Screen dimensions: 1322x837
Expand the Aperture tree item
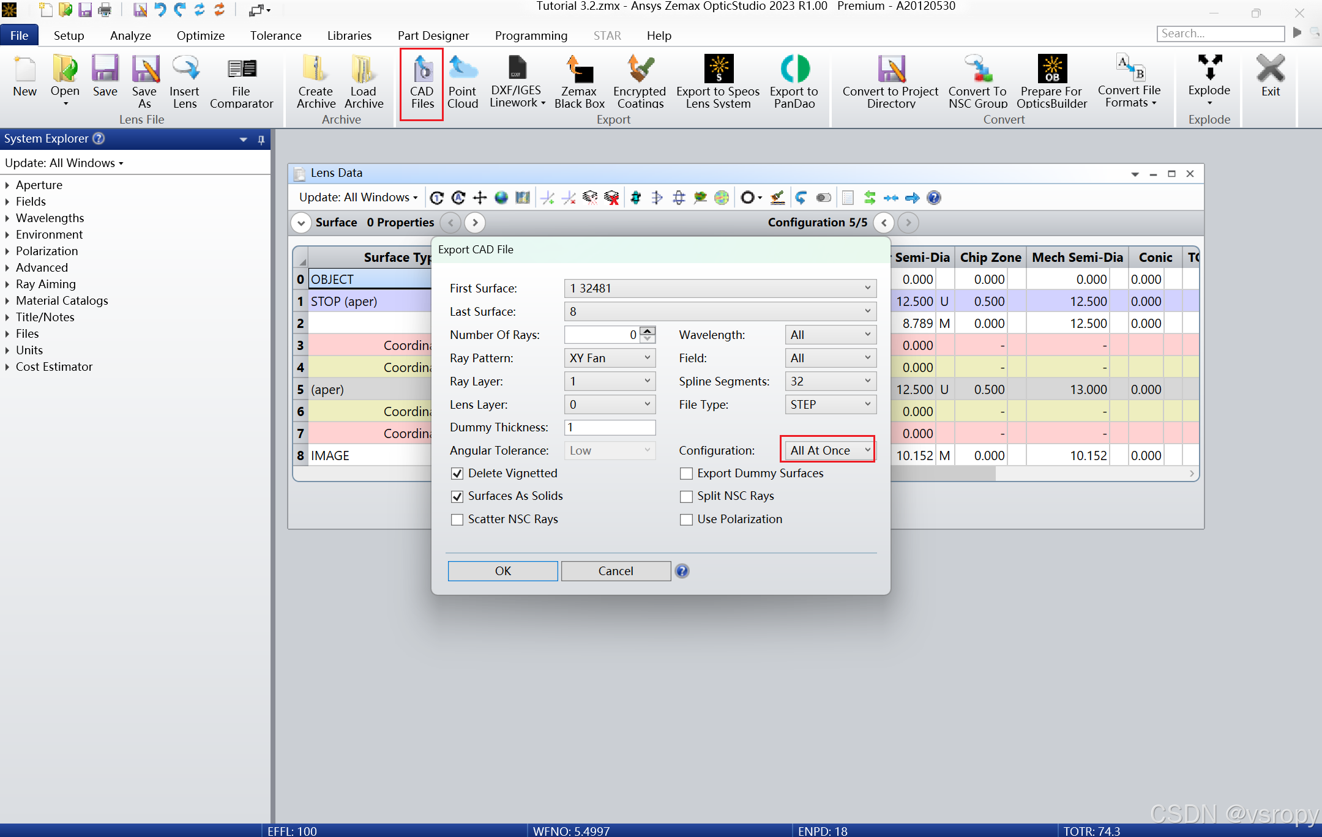[7, 185]
